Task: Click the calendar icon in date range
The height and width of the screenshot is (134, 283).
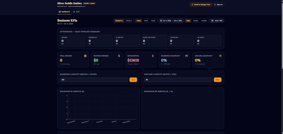Action: pos(161,21)
